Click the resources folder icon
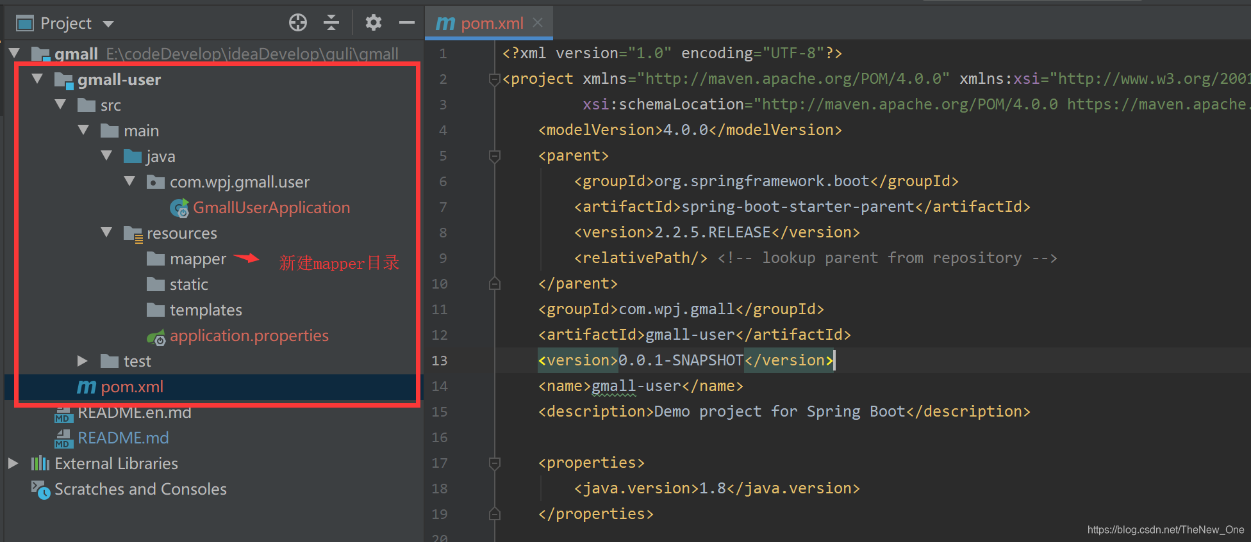 point(133,234)
